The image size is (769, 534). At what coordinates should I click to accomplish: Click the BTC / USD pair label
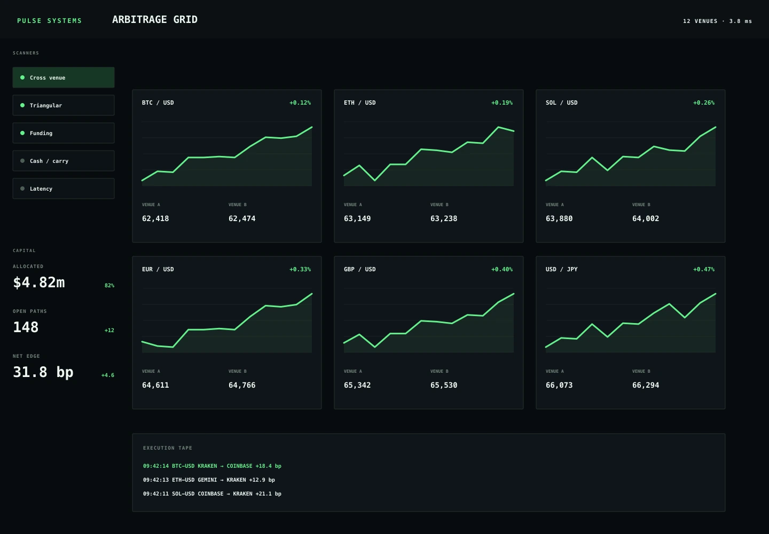[x=158, y=103]
